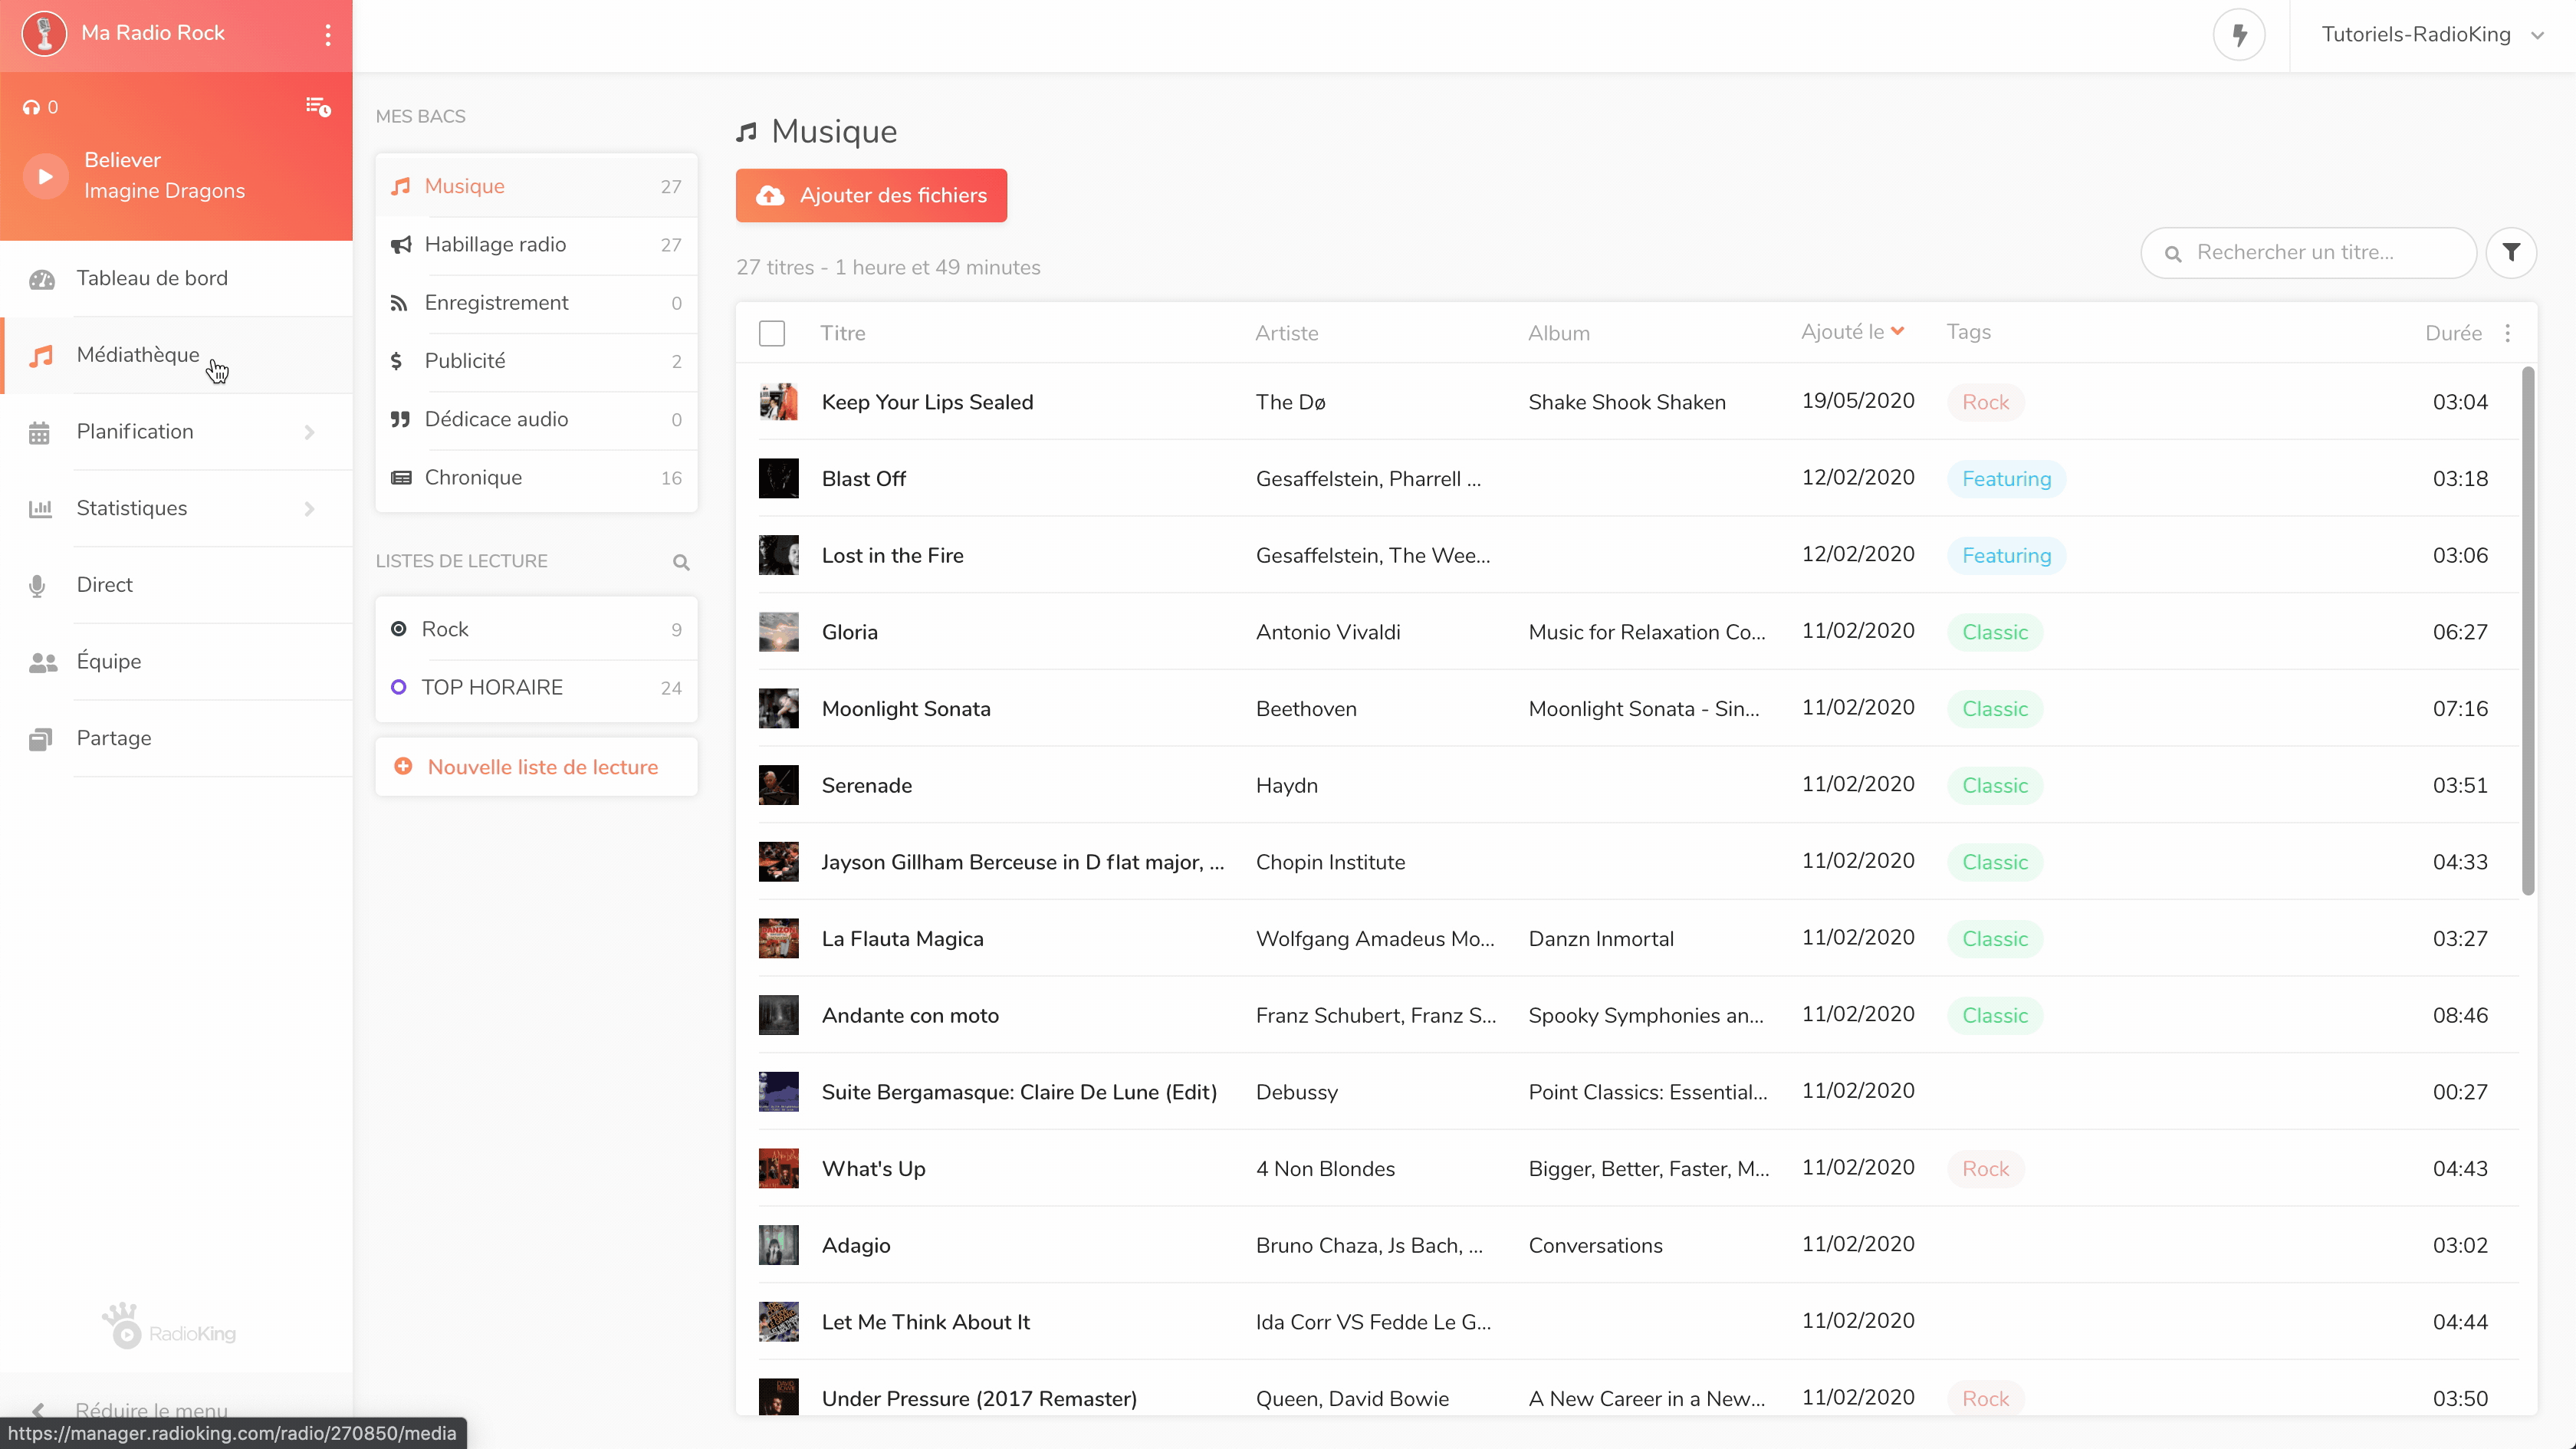This screenshot has width=2576, height=1449.
Task: Open the radio options three-dot menu
Action: pos(327,35)
